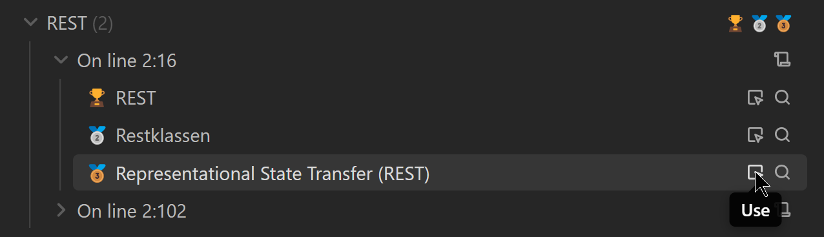Click the REST (2) group title
This screenshot has width=824, height=237.
tap(80, 24)
